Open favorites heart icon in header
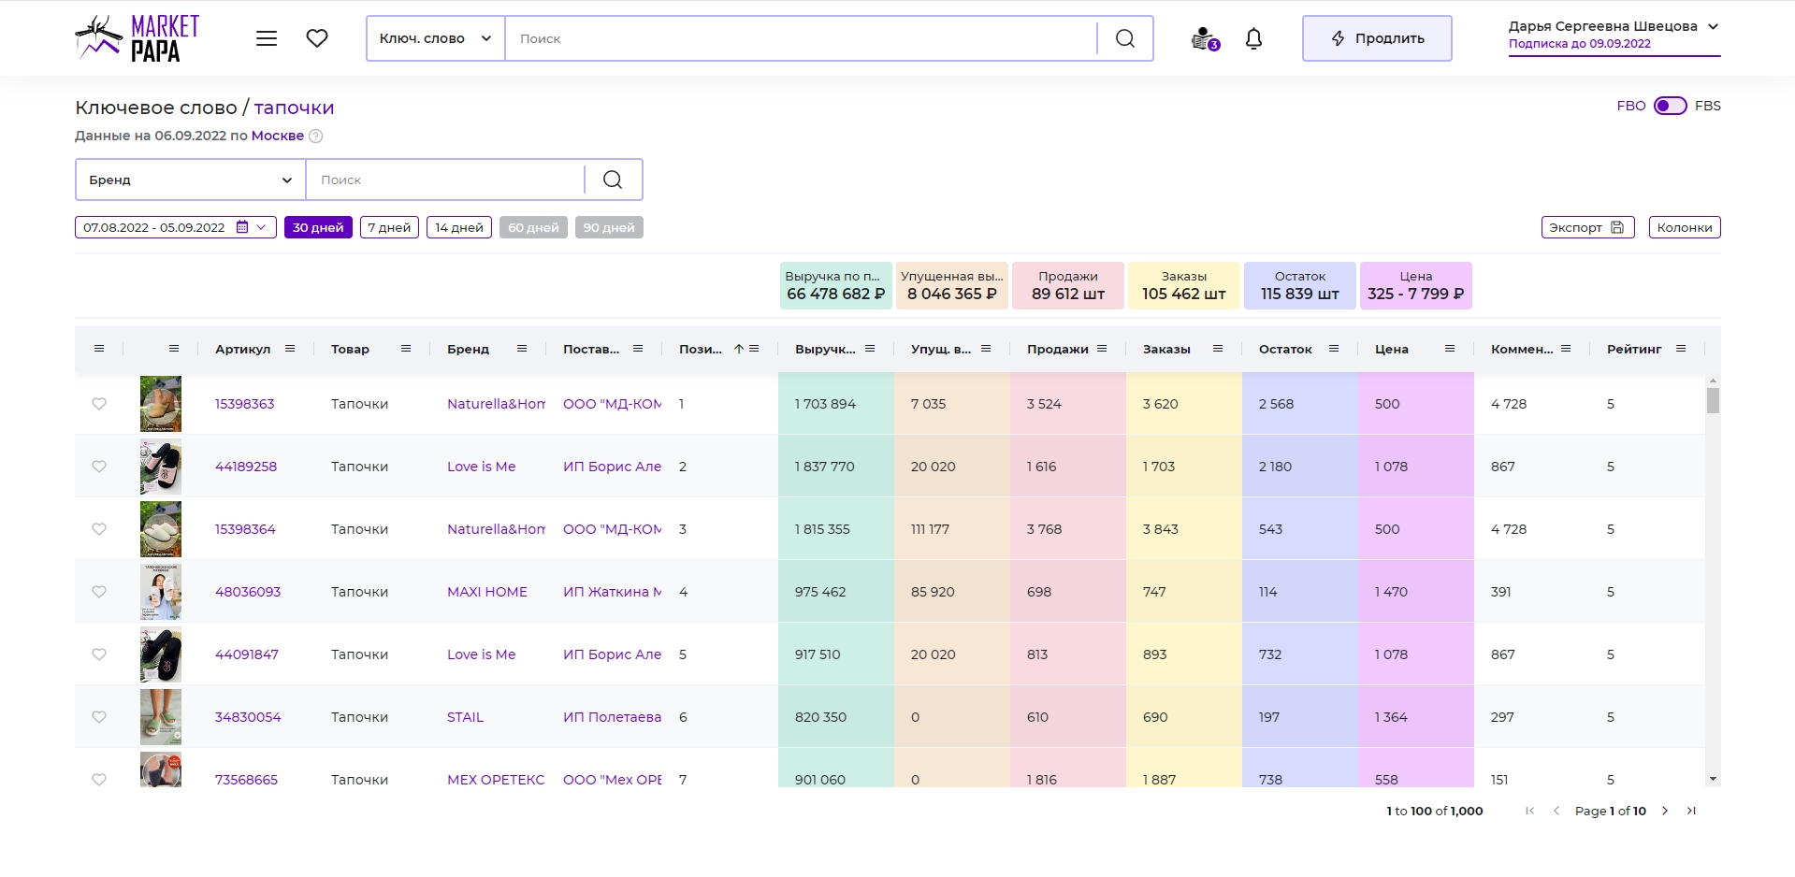 click(x=317, y=38)
